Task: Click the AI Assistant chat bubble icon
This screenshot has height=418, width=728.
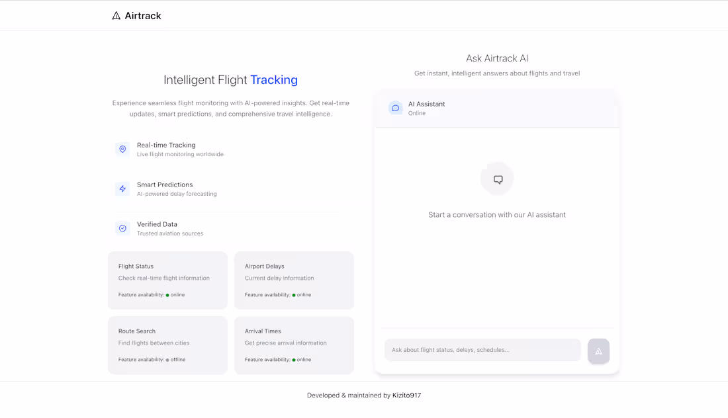Action: click(x=396, y=108)
